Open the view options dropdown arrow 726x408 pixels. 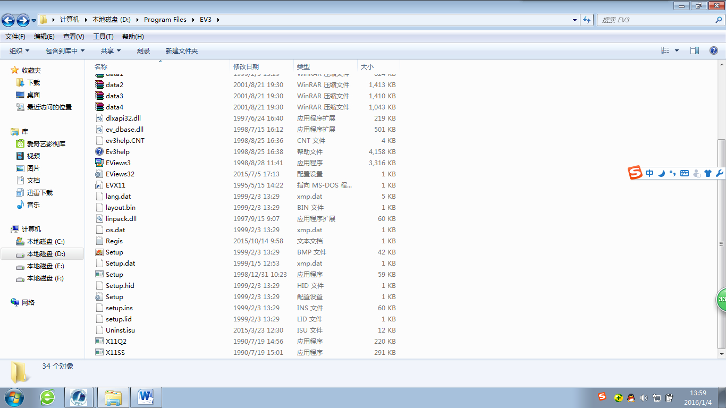tap(677, 50)
